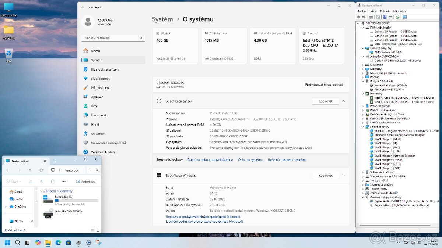
Task: Select Tento počítač tab in File Explorer
Action: click(x=26, y=161)
